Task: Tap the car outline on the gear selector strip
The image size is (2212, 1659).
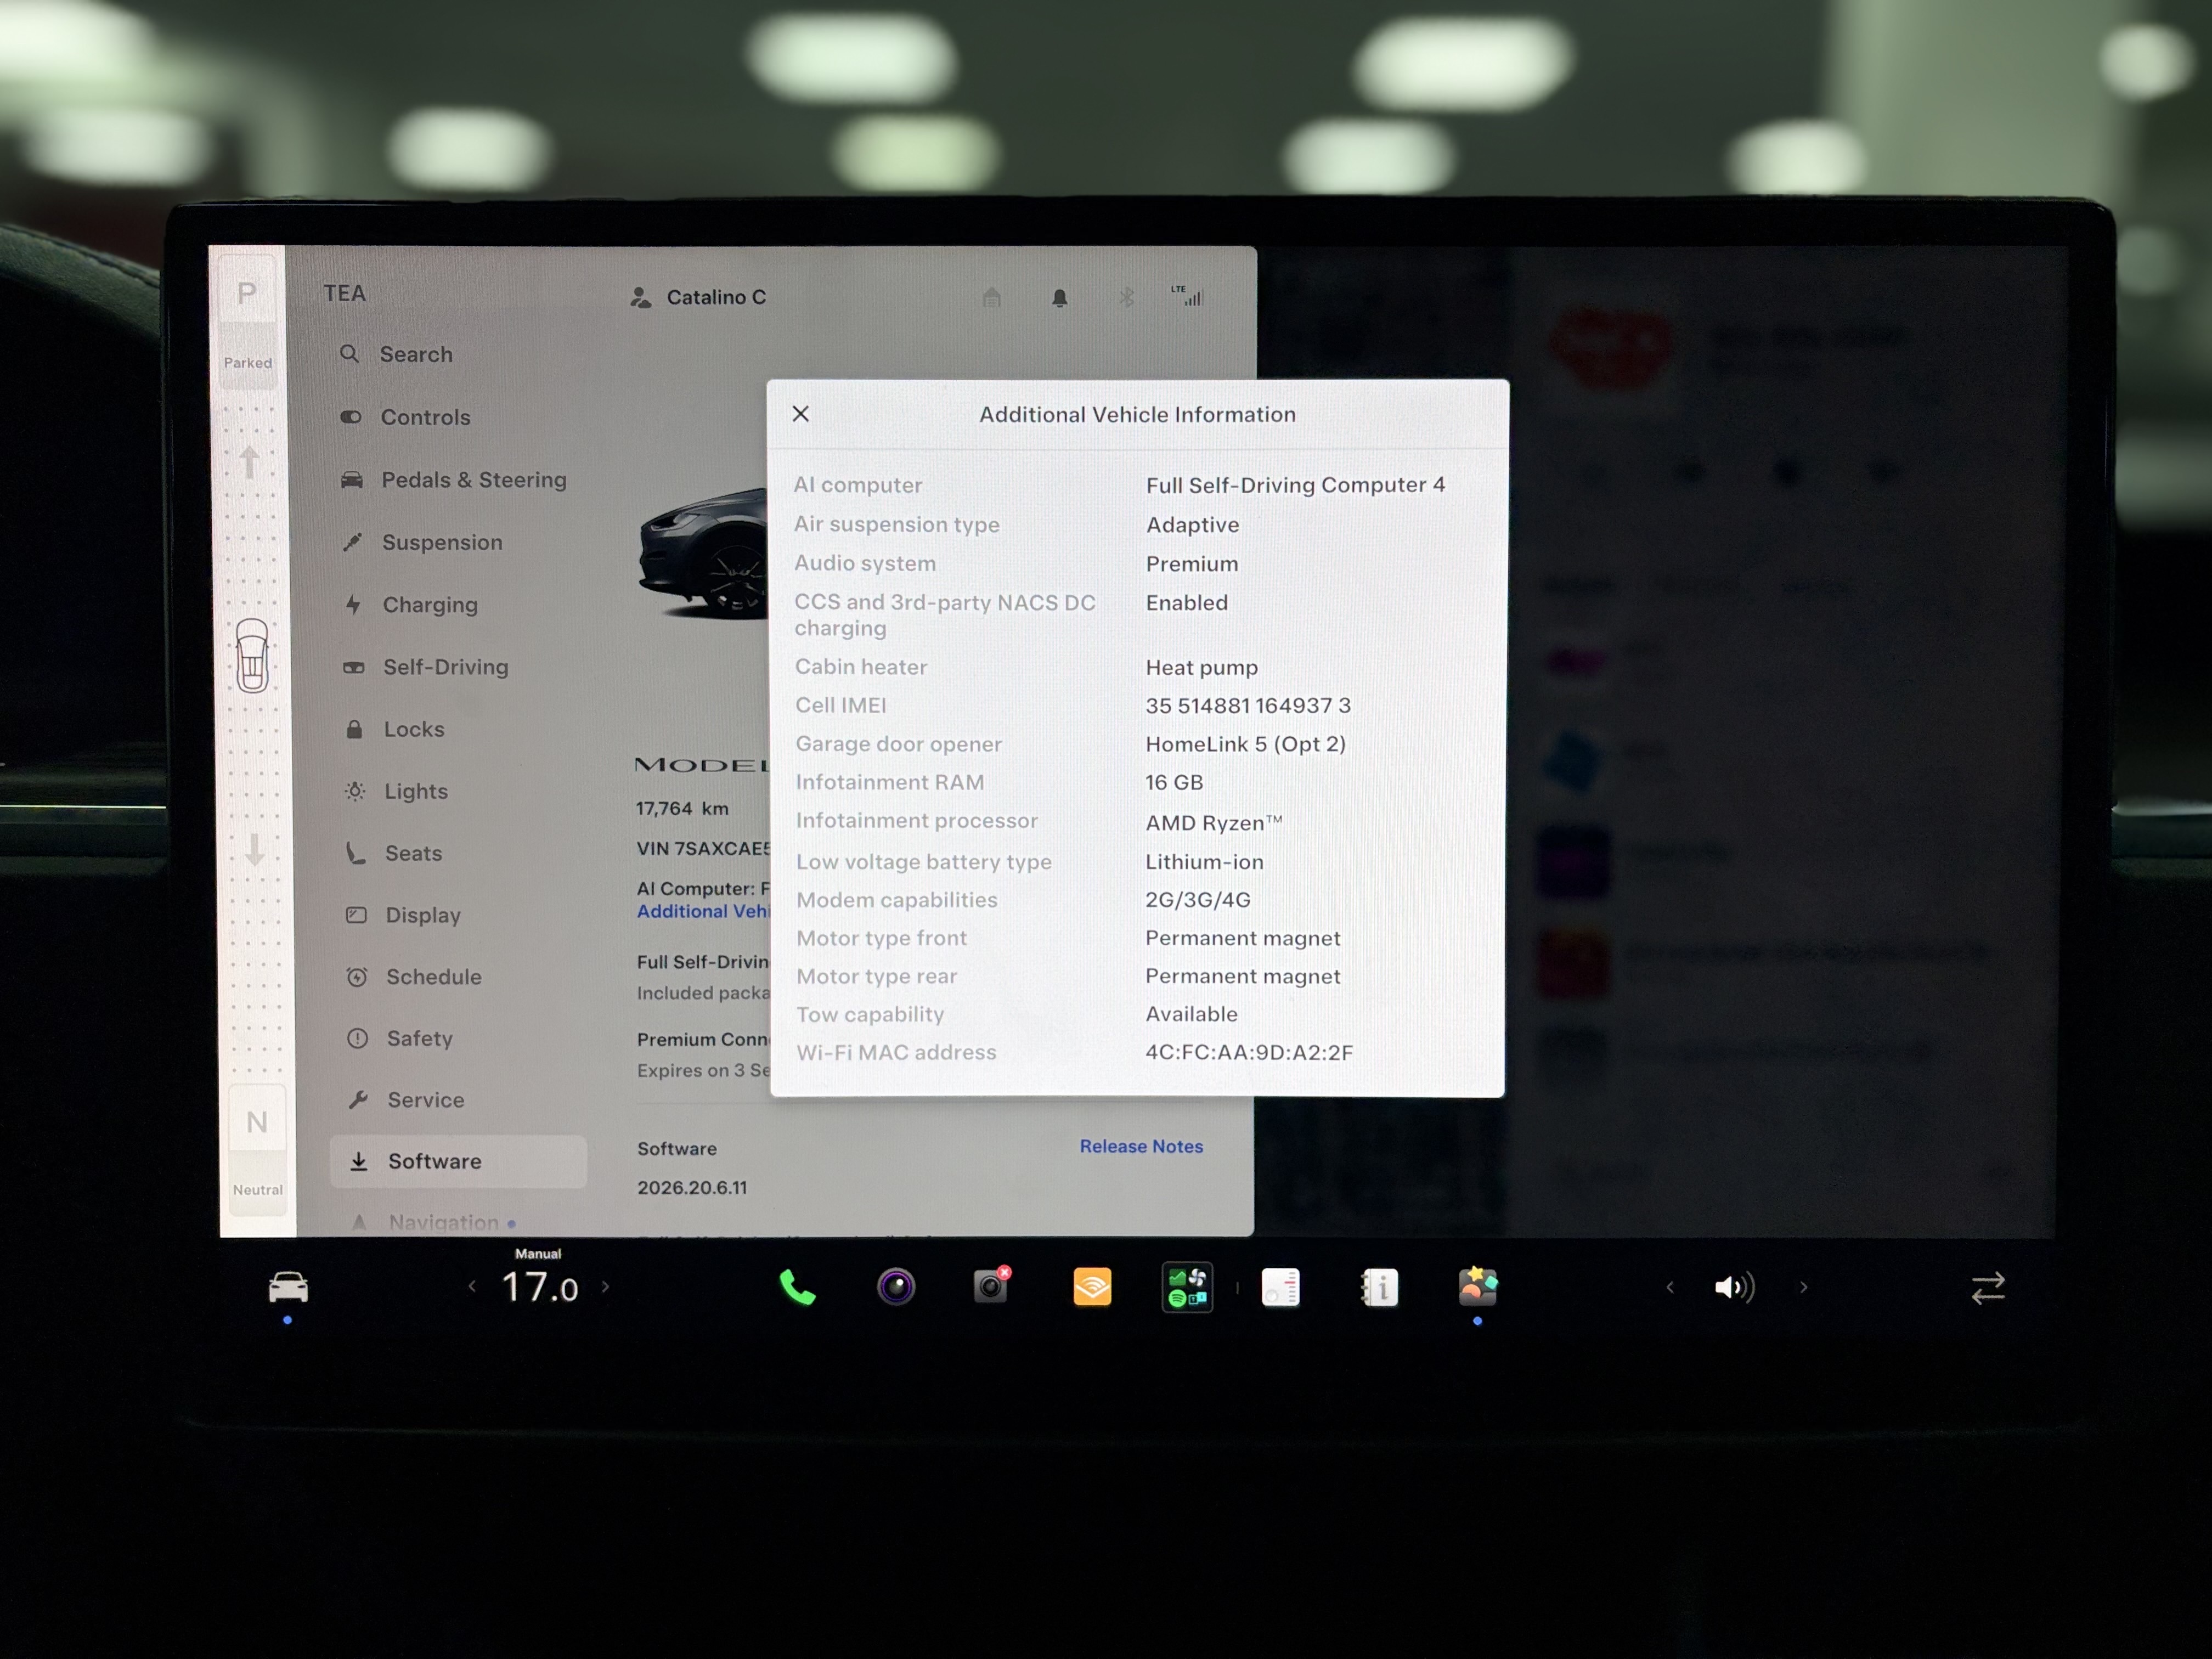Action: click(252, 656)
